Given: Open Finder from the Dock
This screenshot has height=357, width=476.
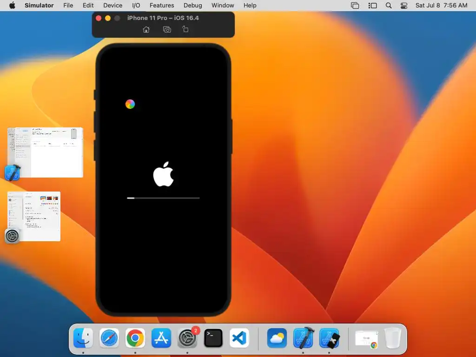Looking at the screenshot, I should point(83,338).
